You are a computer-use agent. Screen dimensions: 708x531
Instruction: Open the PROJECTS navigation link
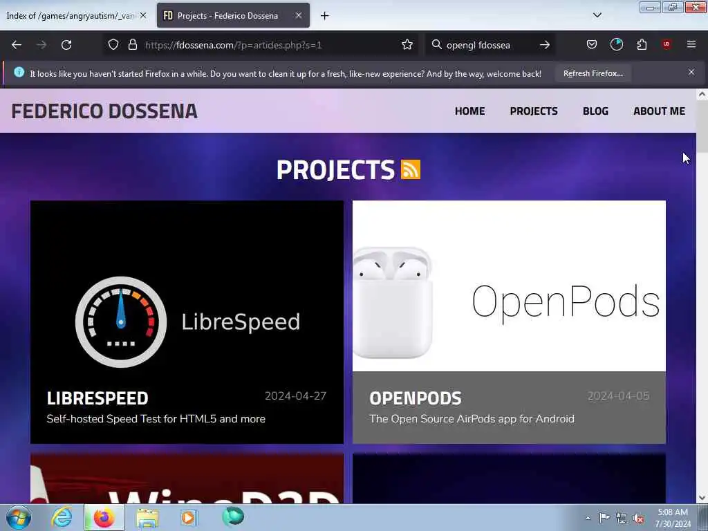coord(534,111)
